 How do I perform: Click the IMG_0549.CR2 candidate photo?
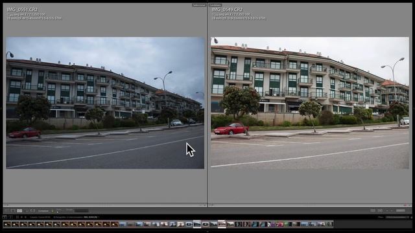[x=310, y=103]
